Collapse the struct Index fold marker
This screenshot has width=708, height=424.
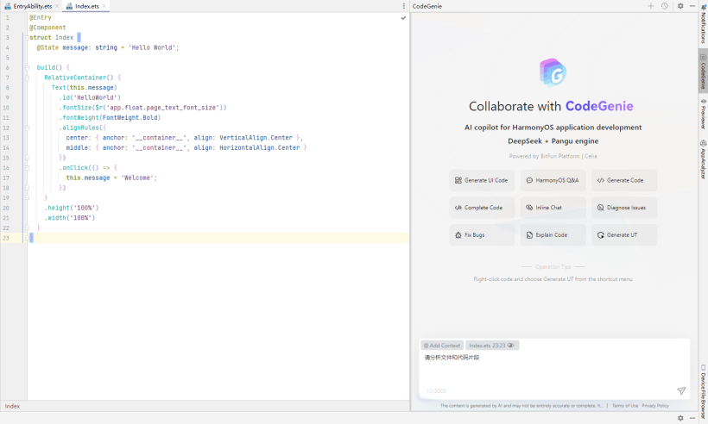[x=28, y=38]
